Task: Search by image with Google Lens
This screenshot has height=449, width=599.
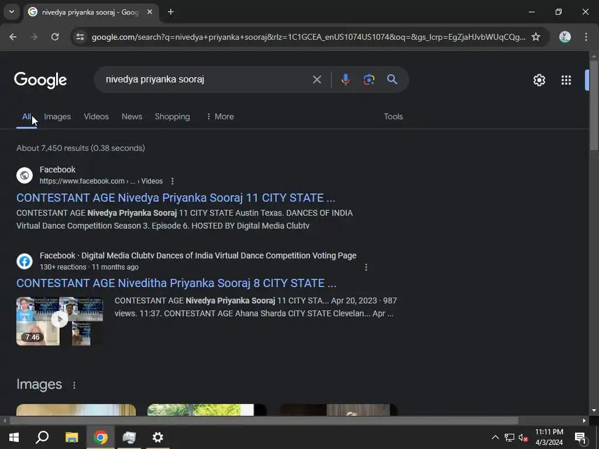Action: [x=369, y=80]
